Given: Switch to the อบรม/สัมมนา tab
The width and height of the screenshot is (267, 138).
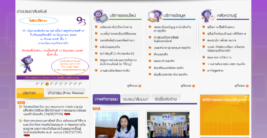Looking at the screenshot, I should [136, 99].
